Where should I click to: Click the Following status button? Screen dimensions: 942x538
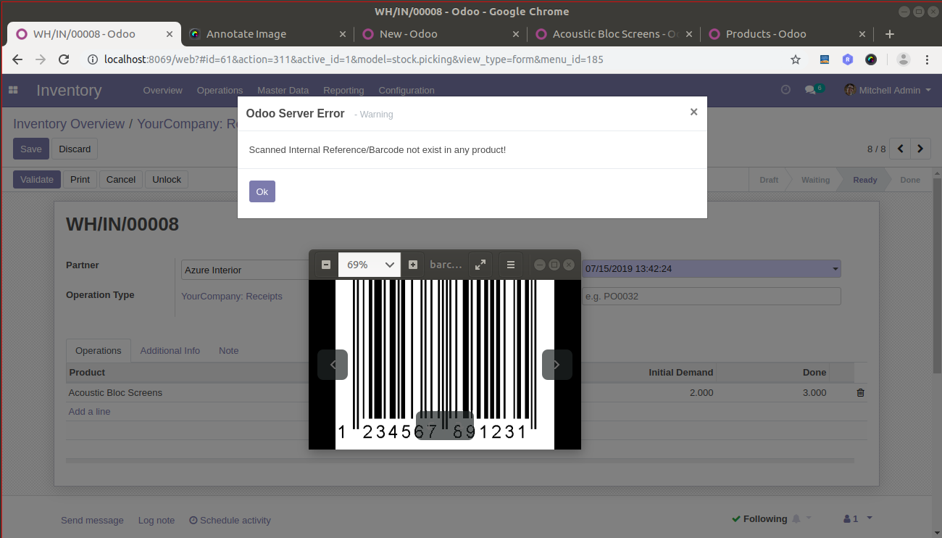pyautogui.click(x=759, y=518)
